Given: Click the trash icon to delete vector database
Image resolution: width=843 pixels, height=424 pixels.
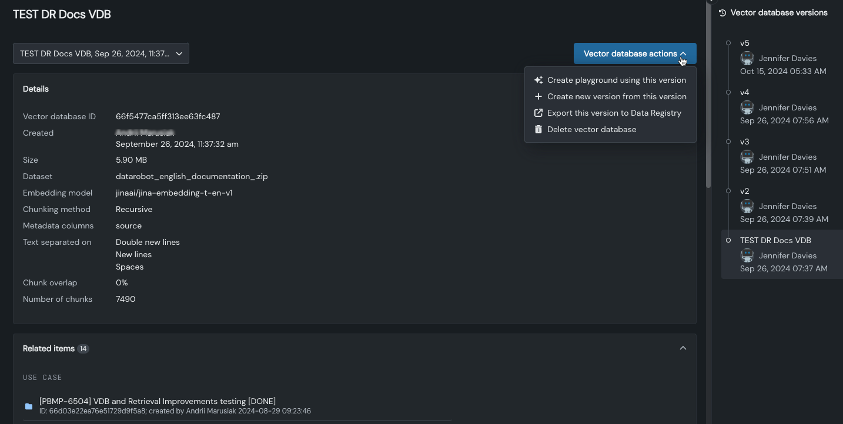Looking at the screenshot, I should tap(538, 129).
